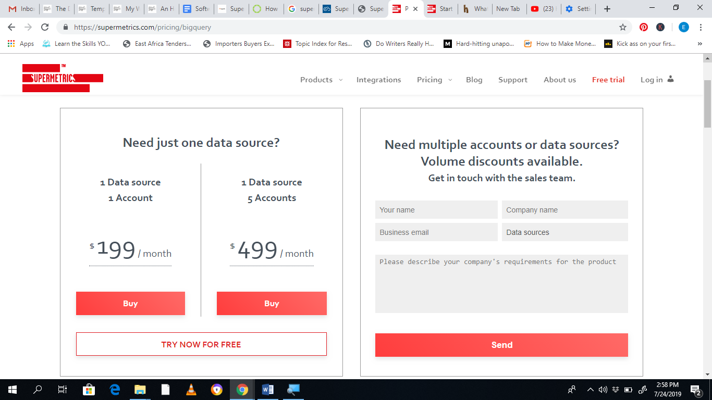Open the Integrations page
This screenshot has height=400, width=712.
(379, 80)
